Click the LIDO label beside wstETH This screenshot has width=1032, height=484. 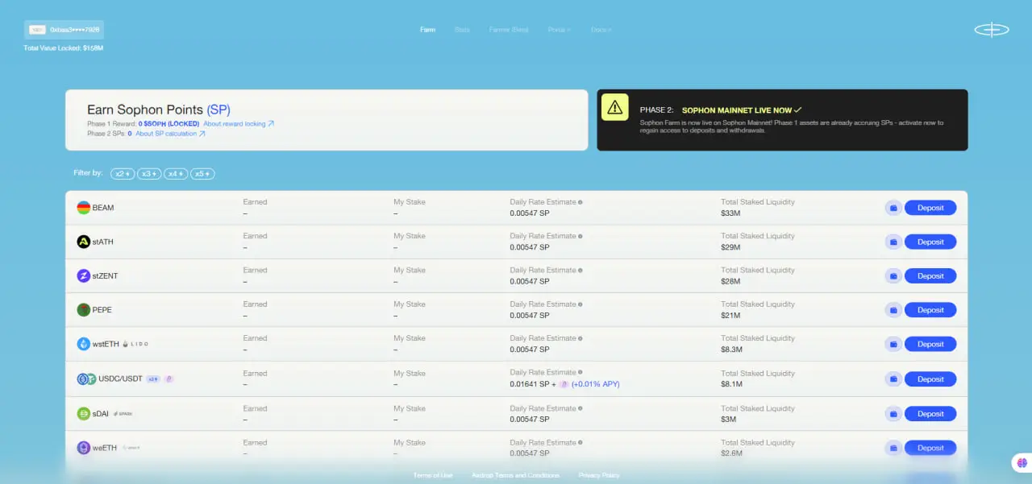click(135, 344)
